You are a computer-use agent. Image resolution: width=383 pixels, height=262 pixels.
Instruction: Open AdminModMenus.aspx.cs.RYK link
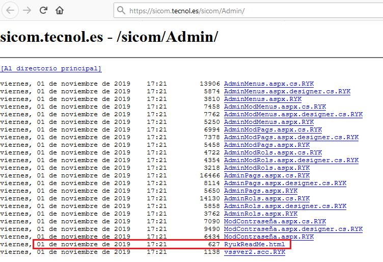click(275, 107)
